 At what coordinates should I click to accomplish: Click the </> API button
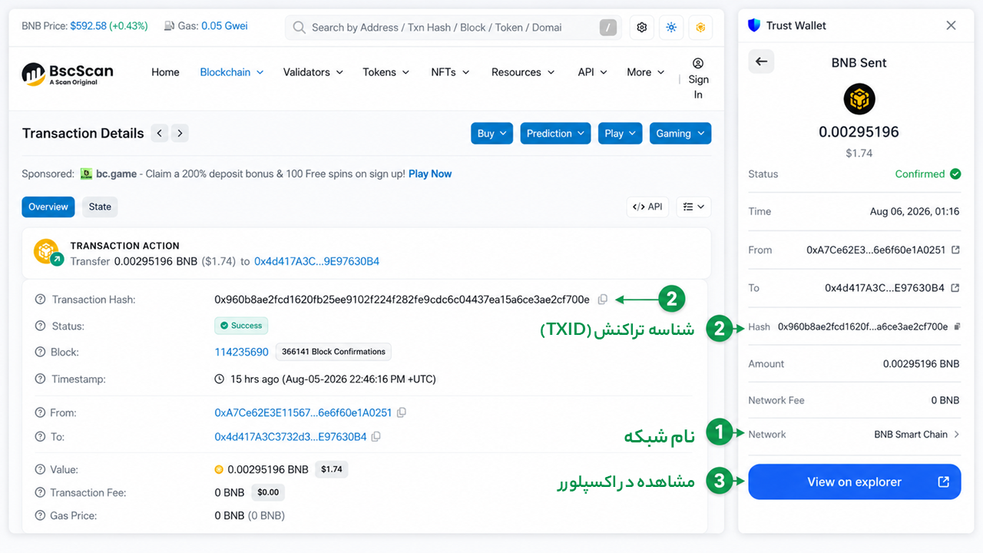point(647,207)
